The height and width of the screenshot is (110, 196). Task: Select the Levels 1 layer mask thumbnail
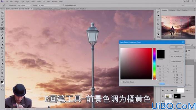pyautogui.click(x=180, y=91)
